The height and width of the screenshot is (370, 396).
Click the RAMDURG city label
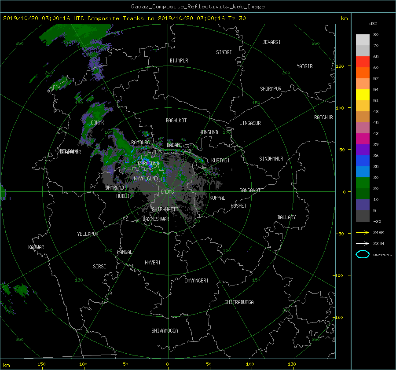click(140, 143)
